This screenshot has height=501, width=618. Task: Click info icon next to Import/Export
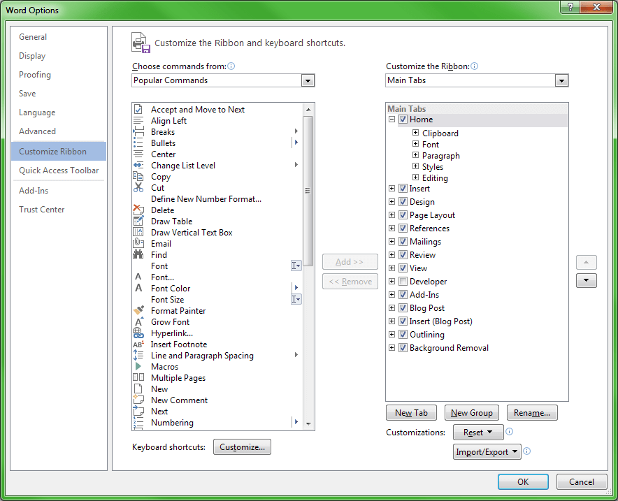click(x=527, y=451)
